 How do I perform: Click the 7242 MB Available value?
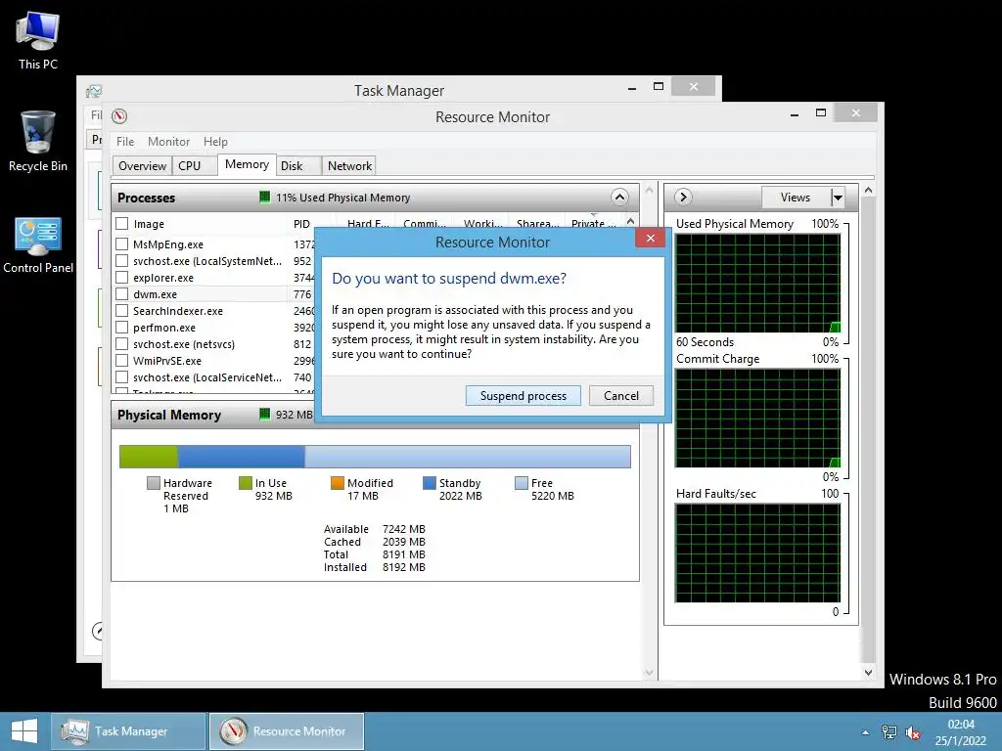pyautogui.click(x=404, y=529)
